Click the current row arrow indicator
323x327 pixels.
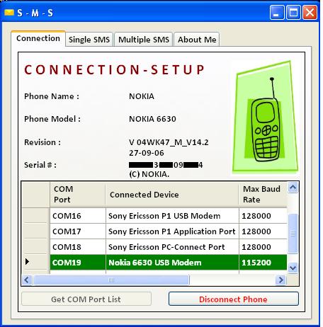coord(27,261)
